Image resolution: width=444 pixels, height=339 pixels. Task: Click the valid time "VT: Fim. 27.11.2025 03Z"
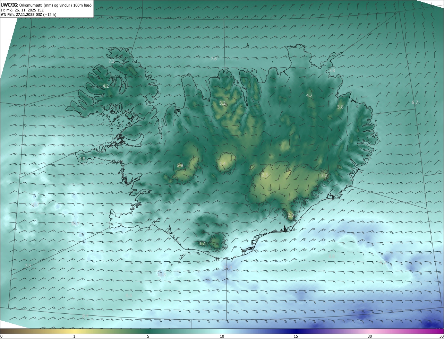point(22,15)
